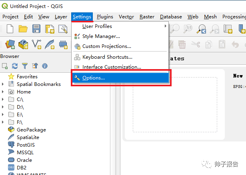The image size is (246, 175).
Task: Open the User Profiles submenu
Action: 120,26
